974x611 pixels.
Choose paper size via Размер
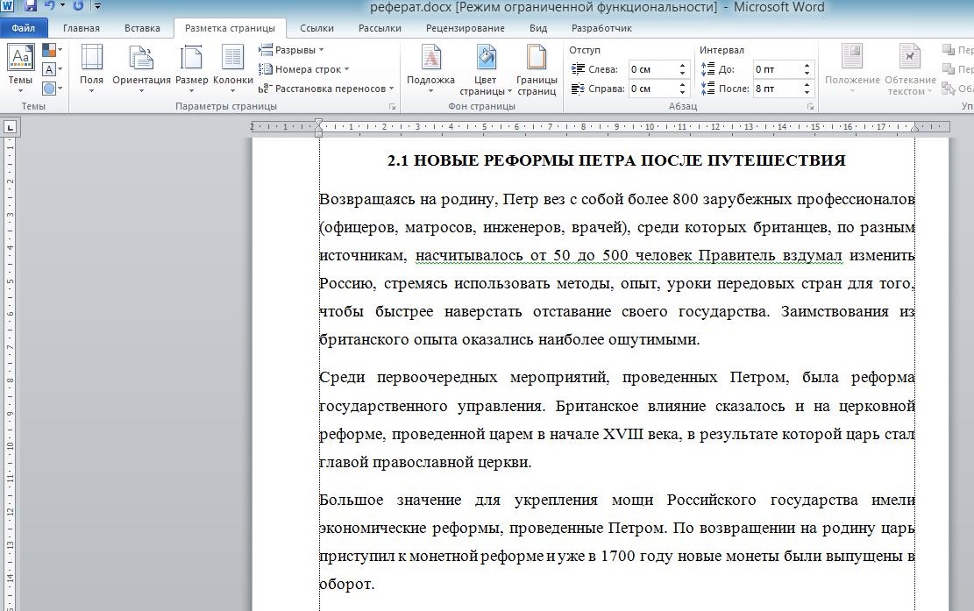(191, 67)
